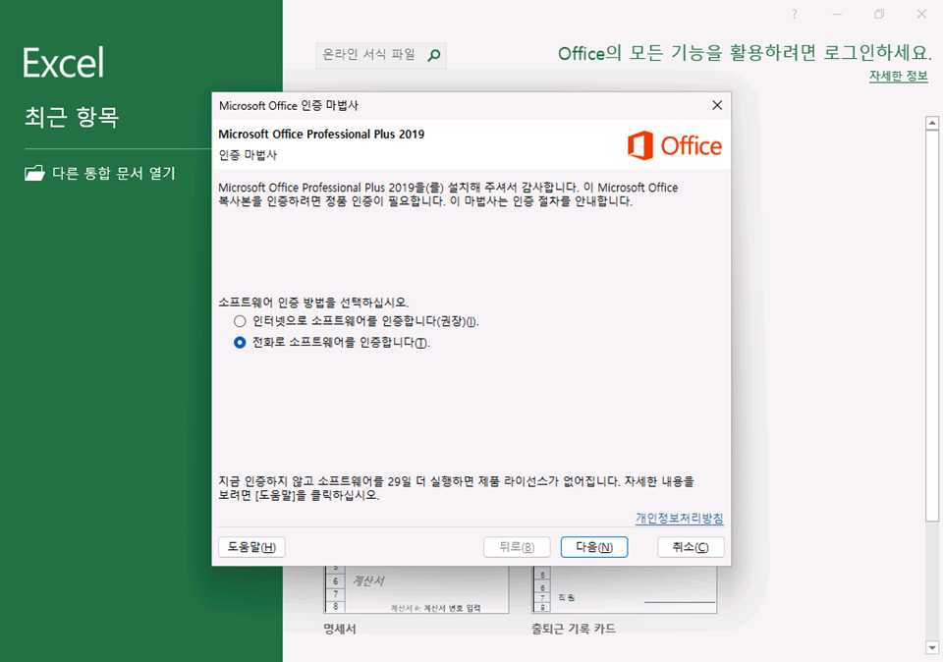The height and width of the screenshot is (662, 943).
Task: Open other workbooks via folder icon
Action: (35, 173)
